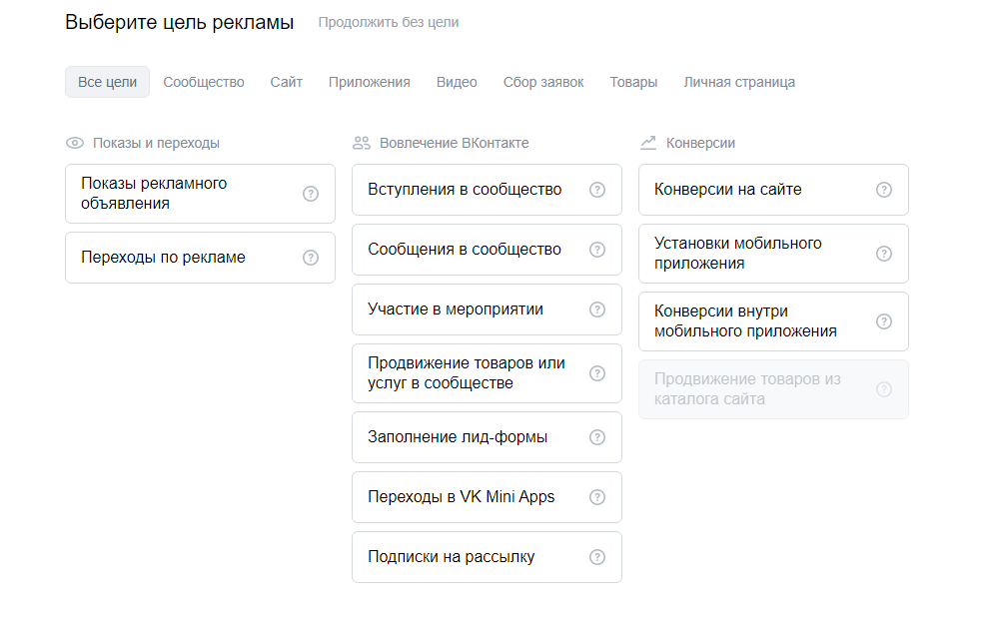Open help icon for Установки мобильного приложения

click(x=883, y=254)
